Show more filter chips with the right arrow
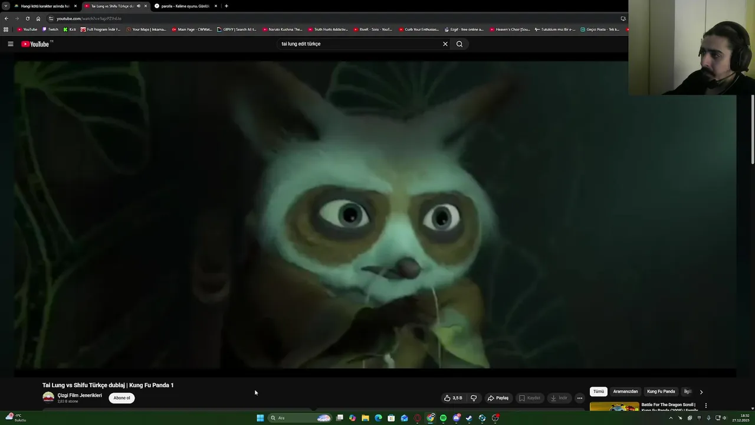 (701, 391)
